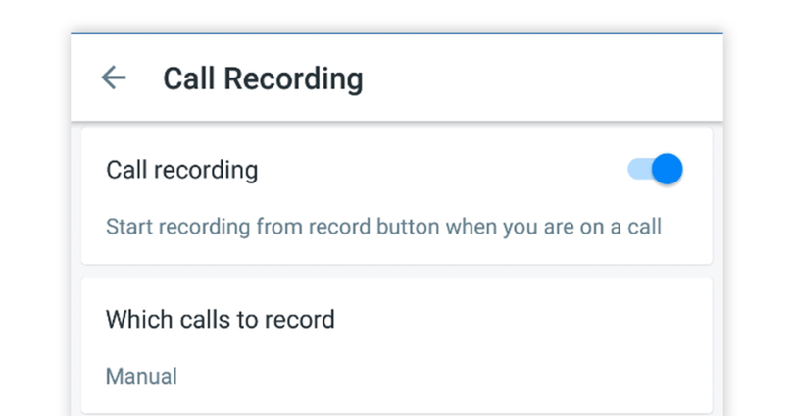The height and width of the screenshot is (416, 794).
Task: Tap the Call recording setting label
Action: 181,170
